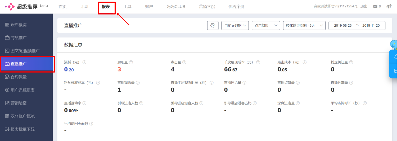This screenshot has width=397, height=141.
Task: Click the 退出 logout link
Action: coord(364,6)
